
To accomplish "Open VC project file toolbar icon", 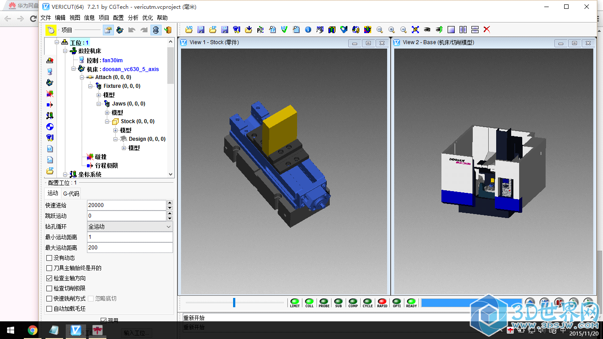I will 189,30.
